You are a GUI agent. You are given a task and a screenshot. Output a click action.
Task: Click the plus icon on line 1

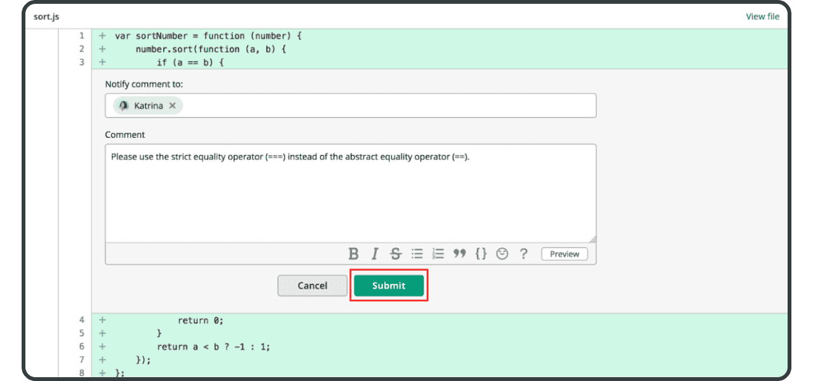tap(102, 36)
